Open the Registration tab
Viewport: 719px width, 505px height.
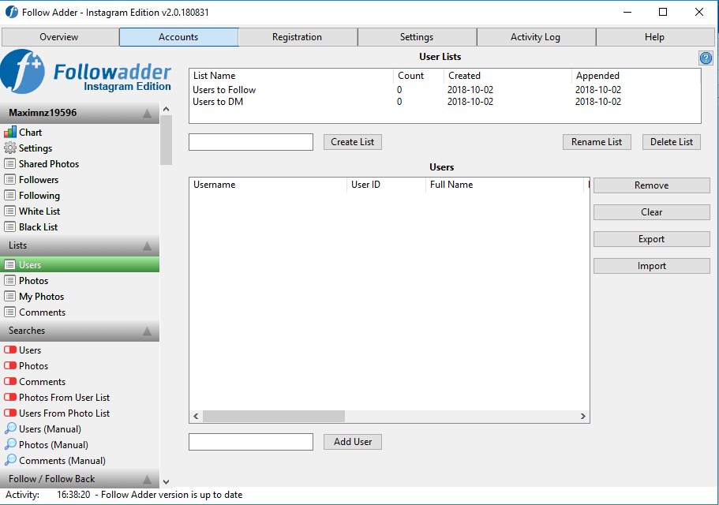tap(298, 37)
